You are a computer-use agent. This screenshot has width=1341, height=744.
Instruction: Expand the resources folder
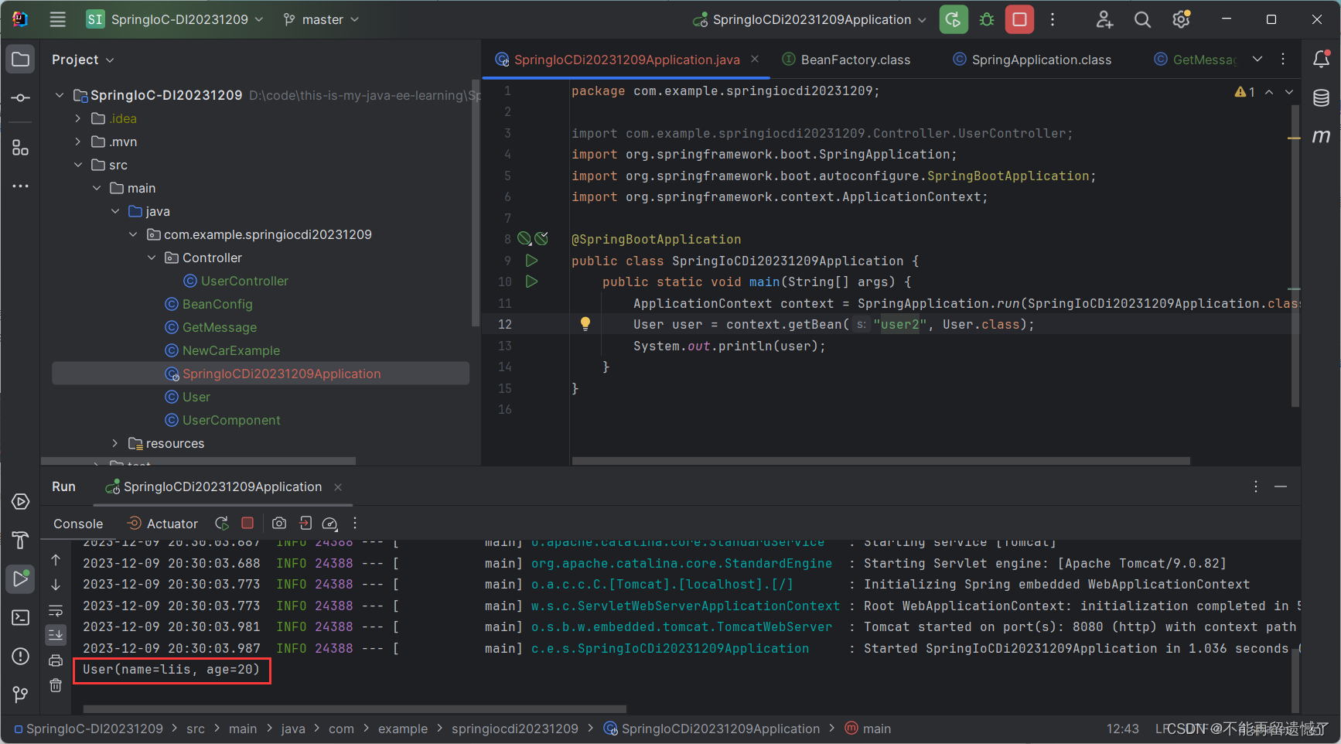(x=115, y=443)
